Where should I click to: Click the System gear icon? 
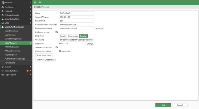coord(2,67)
